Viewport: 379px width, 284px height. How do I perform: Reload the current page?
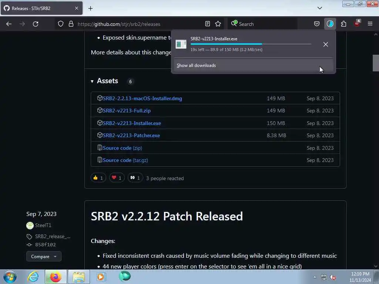(x=36, y=24)
